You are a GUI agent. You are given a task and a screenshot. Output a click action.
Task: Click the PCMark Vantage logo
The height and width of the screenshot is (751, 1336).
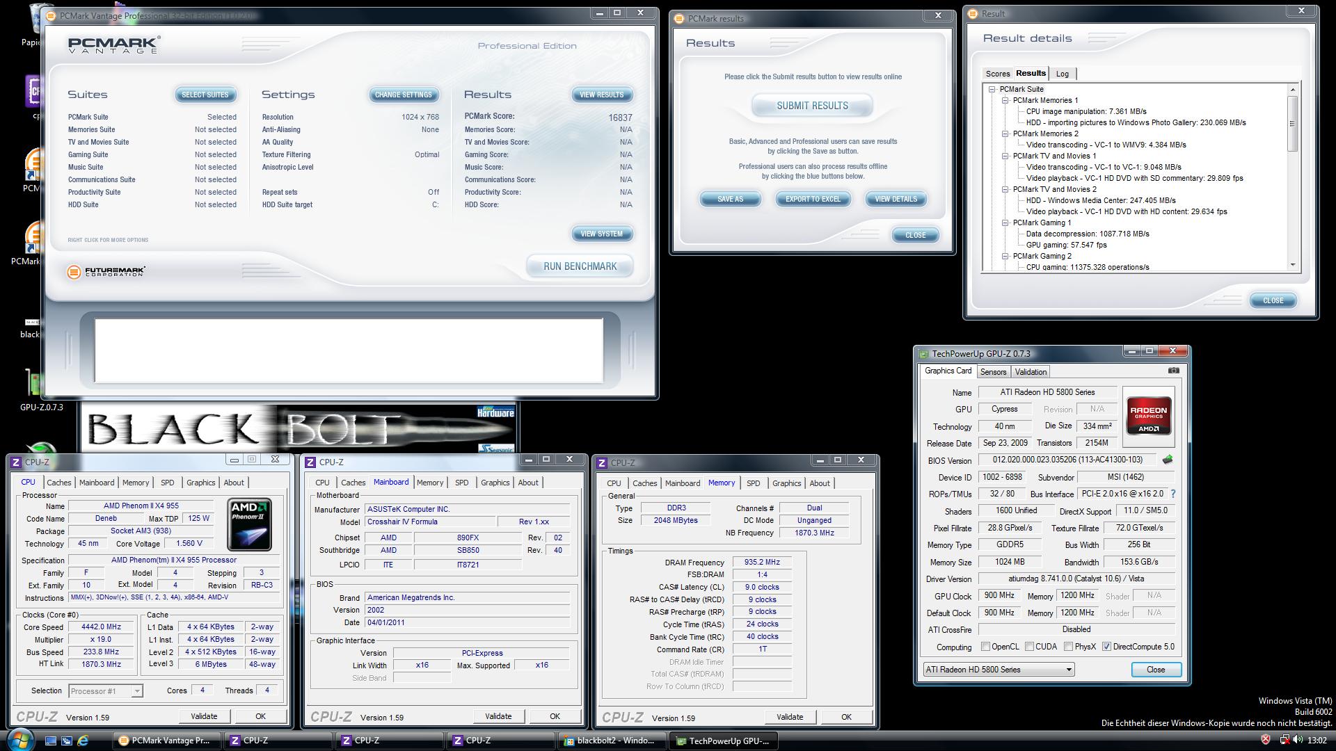point(114,45)
